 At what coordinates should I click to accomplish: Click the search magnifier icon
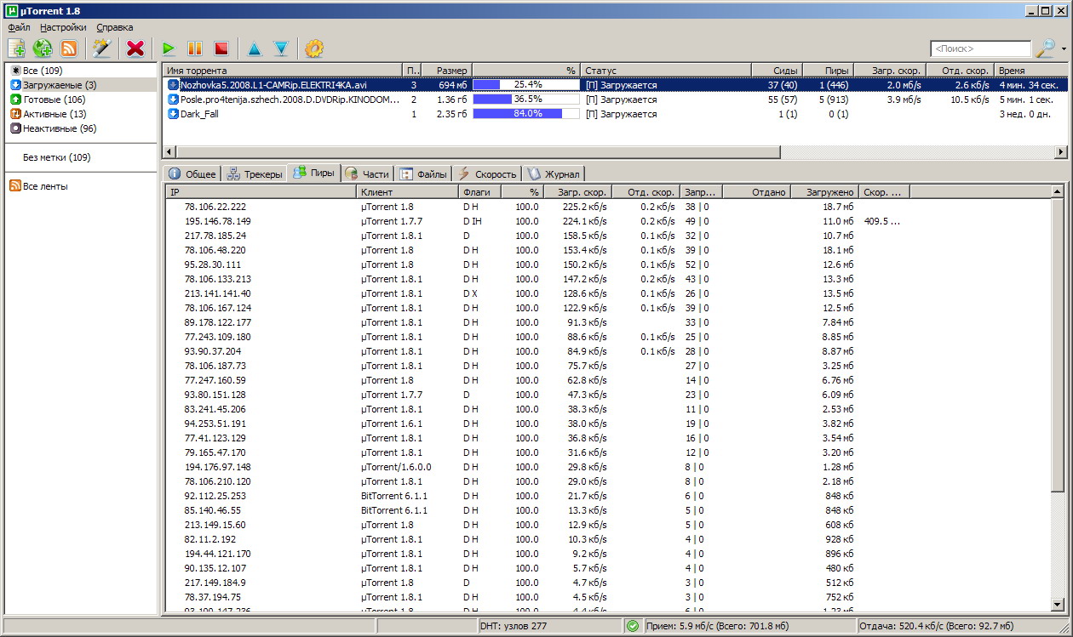1045,48
